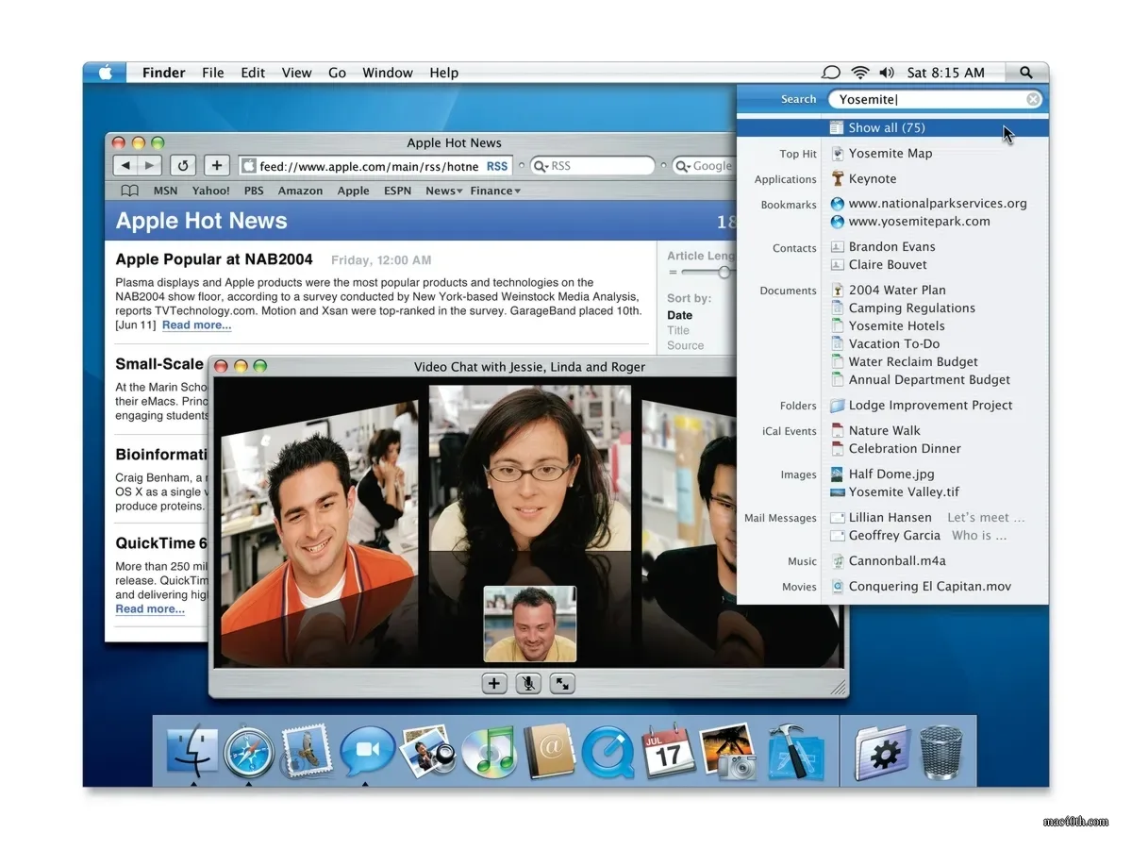Image resolution: width=1132 pixels, height=849 pixels.
Task: Click the add participant icon in the video chat
Action: [x=493, y=683]
